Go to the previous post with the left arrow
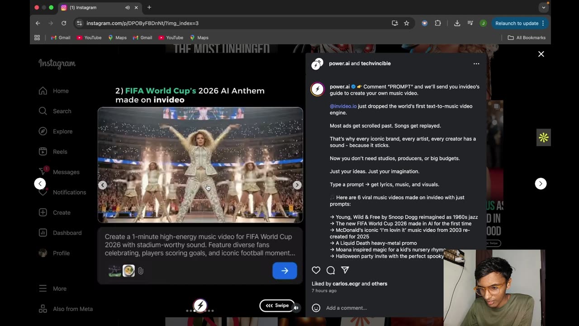Viewport: 579px width, 326px height. 40,183
